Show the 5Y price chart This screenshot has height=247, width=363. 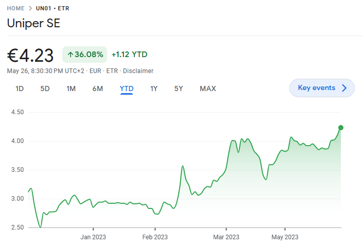coord(179,89)
